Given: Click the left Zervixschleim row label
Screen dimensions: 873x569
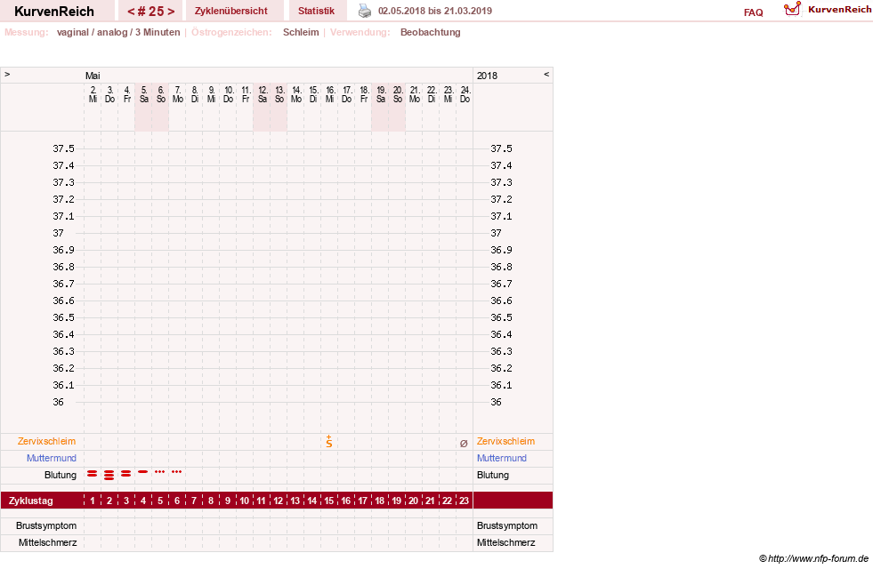Looking at the screenshot, I should tap(47, 441).
